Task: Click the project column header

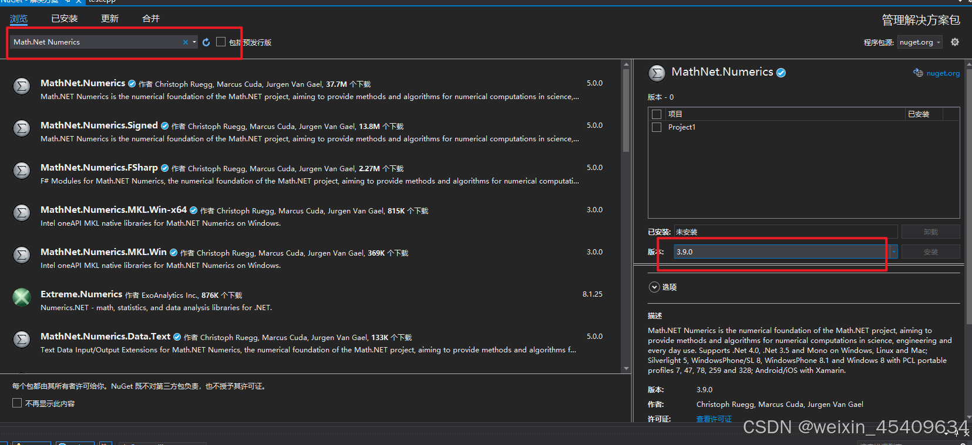Action: 785,114
